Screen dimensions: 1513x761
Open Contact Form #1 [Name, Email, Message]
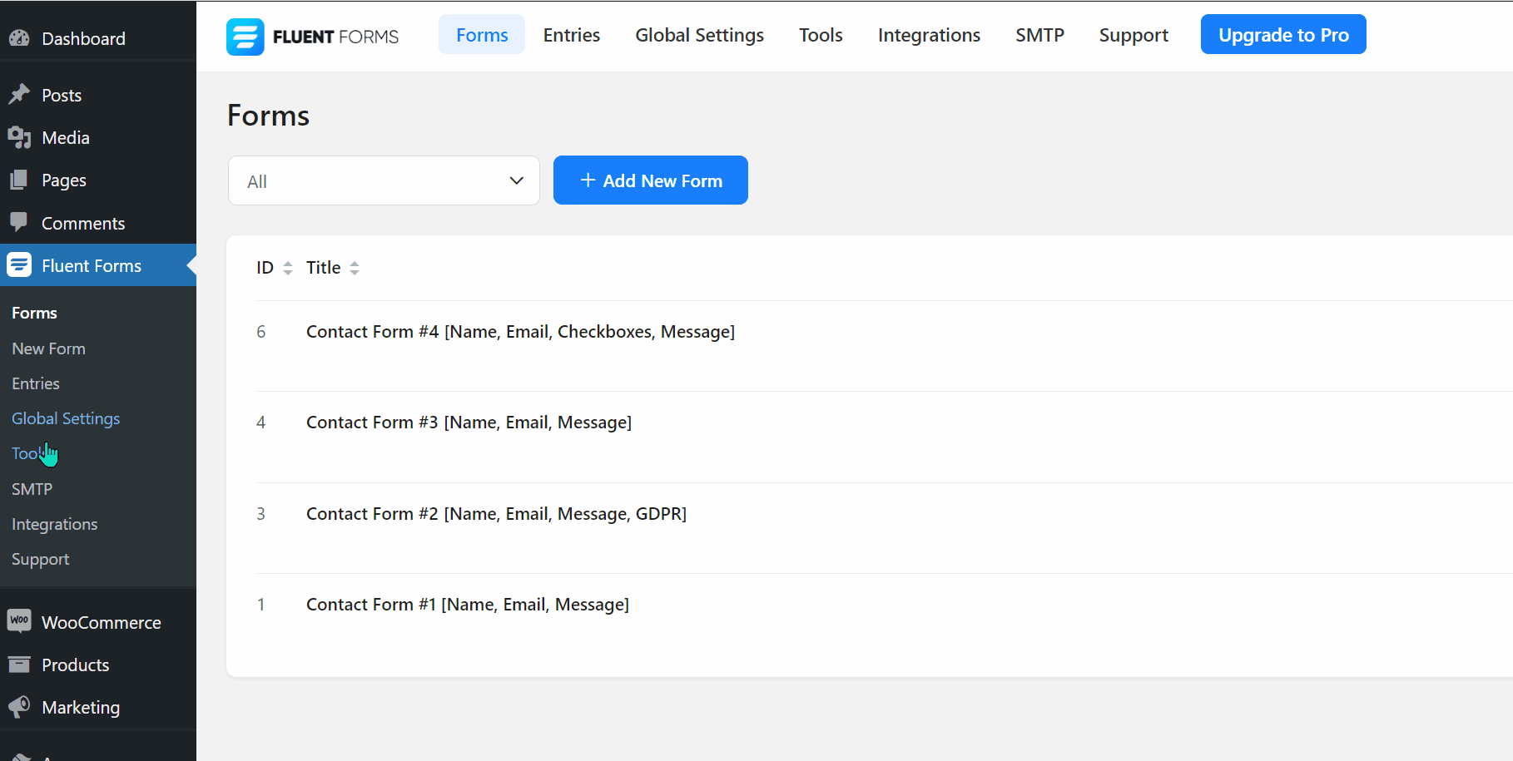(x=468, y=604)
